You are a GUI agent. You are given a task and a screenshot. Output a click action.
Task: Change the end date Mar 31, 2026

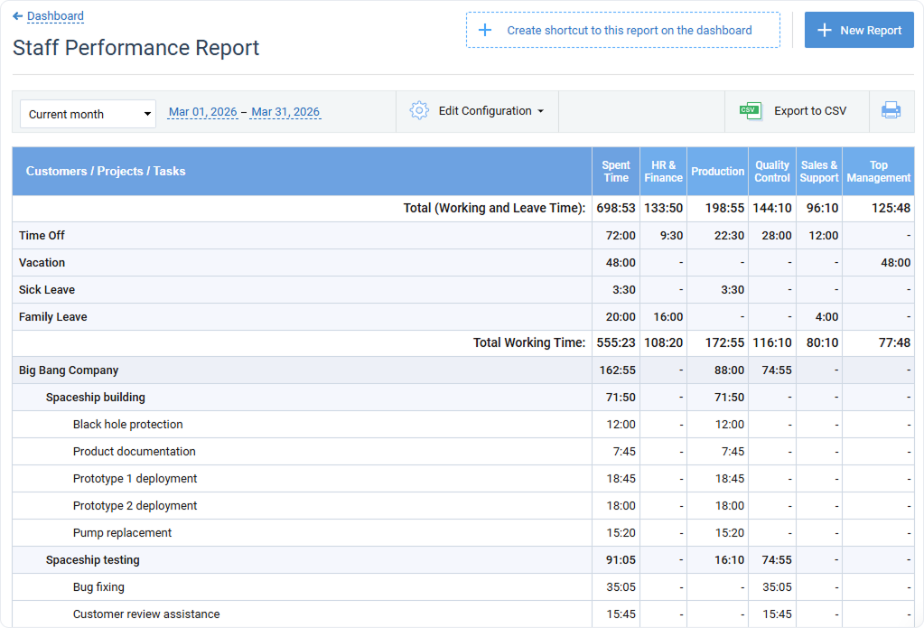click(285, 112)
